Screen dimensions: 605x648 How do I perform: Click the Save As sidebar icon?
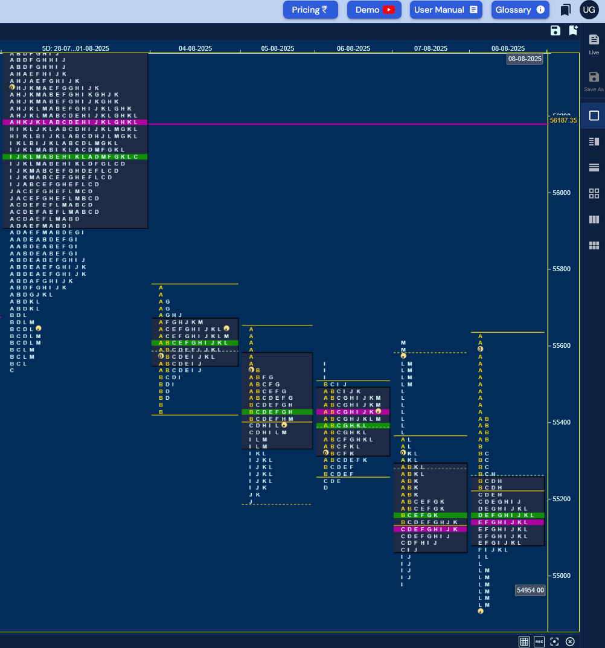pos(594,82)
